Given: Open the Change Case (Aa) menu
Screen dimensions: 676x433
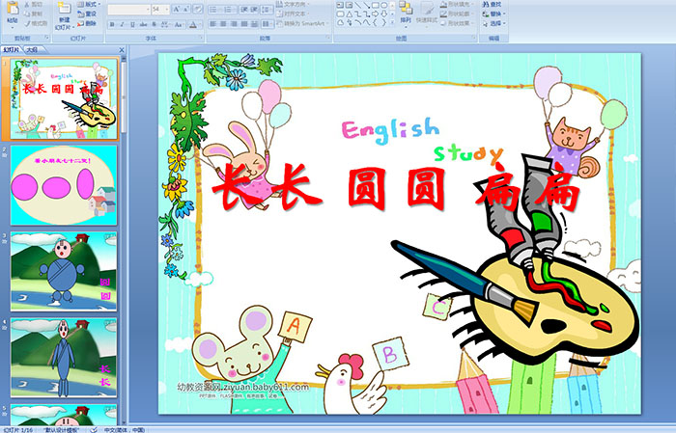Looking at the screenshot, I should [179, 24].
